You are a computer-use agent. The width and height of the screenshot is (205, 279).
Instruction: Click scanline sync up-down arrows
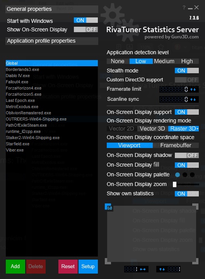point(193,100)
